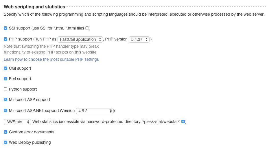Turn off CGI support checkbox
Screen dimensions: 267x151
click(5, 68)
